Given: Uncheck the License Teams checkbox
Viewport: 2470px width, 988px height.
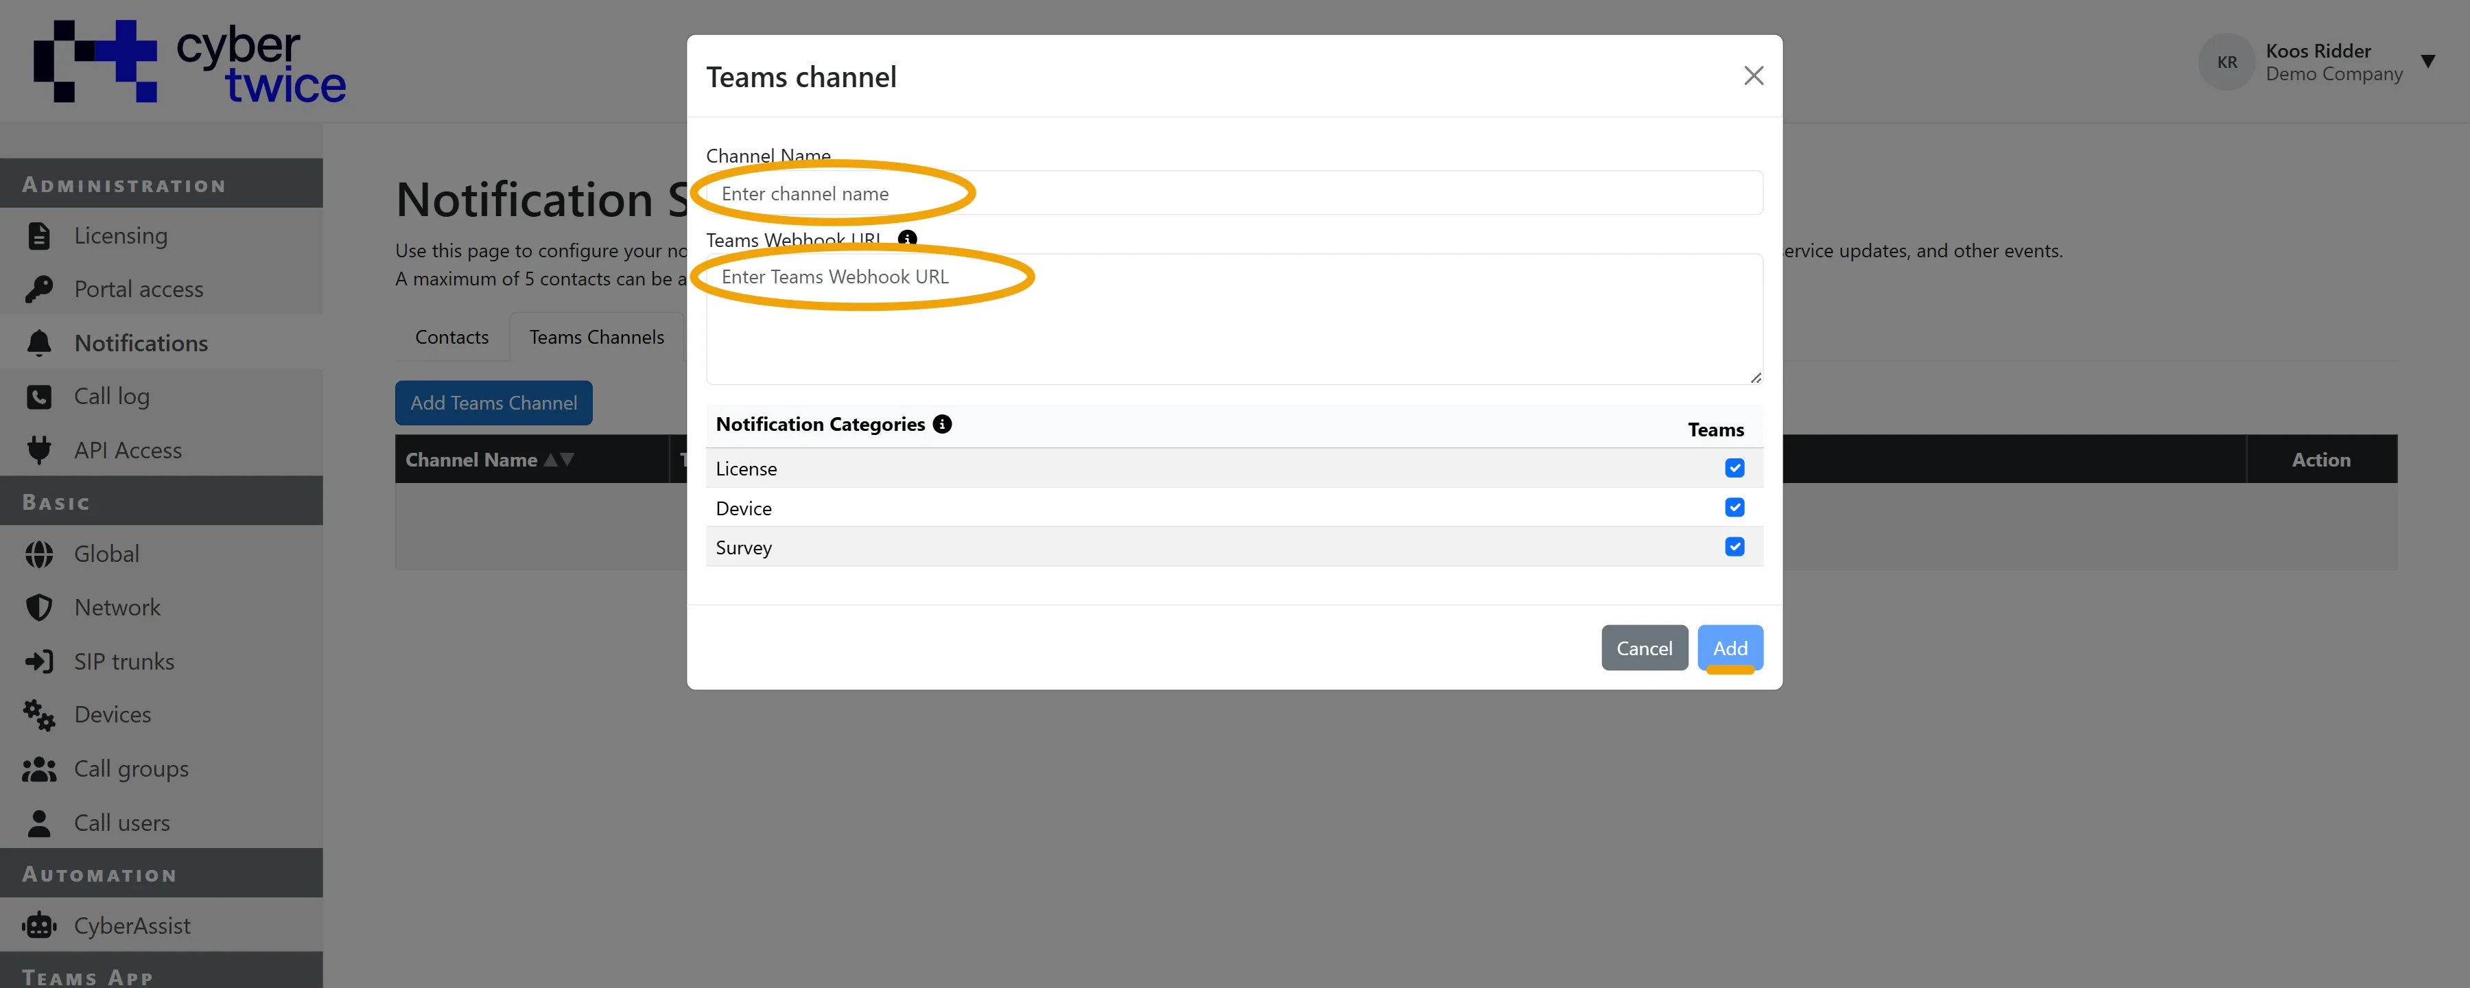Looking at the screenshot, I should (x=1734, y=468).
